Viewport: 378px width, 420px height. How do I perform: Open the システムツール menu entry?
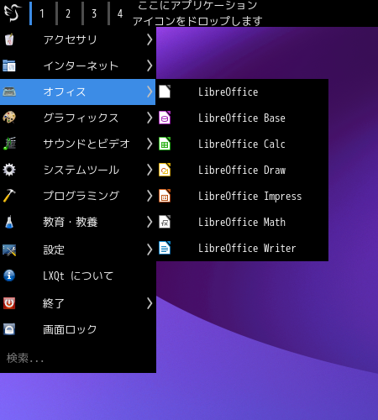pyautogui.click(x=77, y=170)
